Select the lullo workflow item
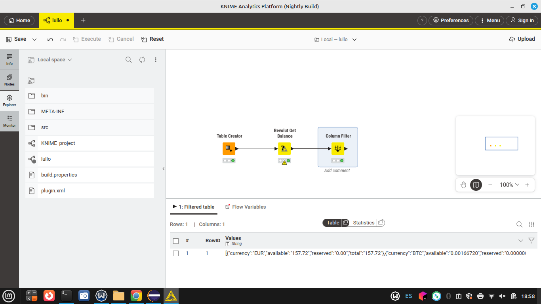Screen dimensions: 541x304 (90, 159)
